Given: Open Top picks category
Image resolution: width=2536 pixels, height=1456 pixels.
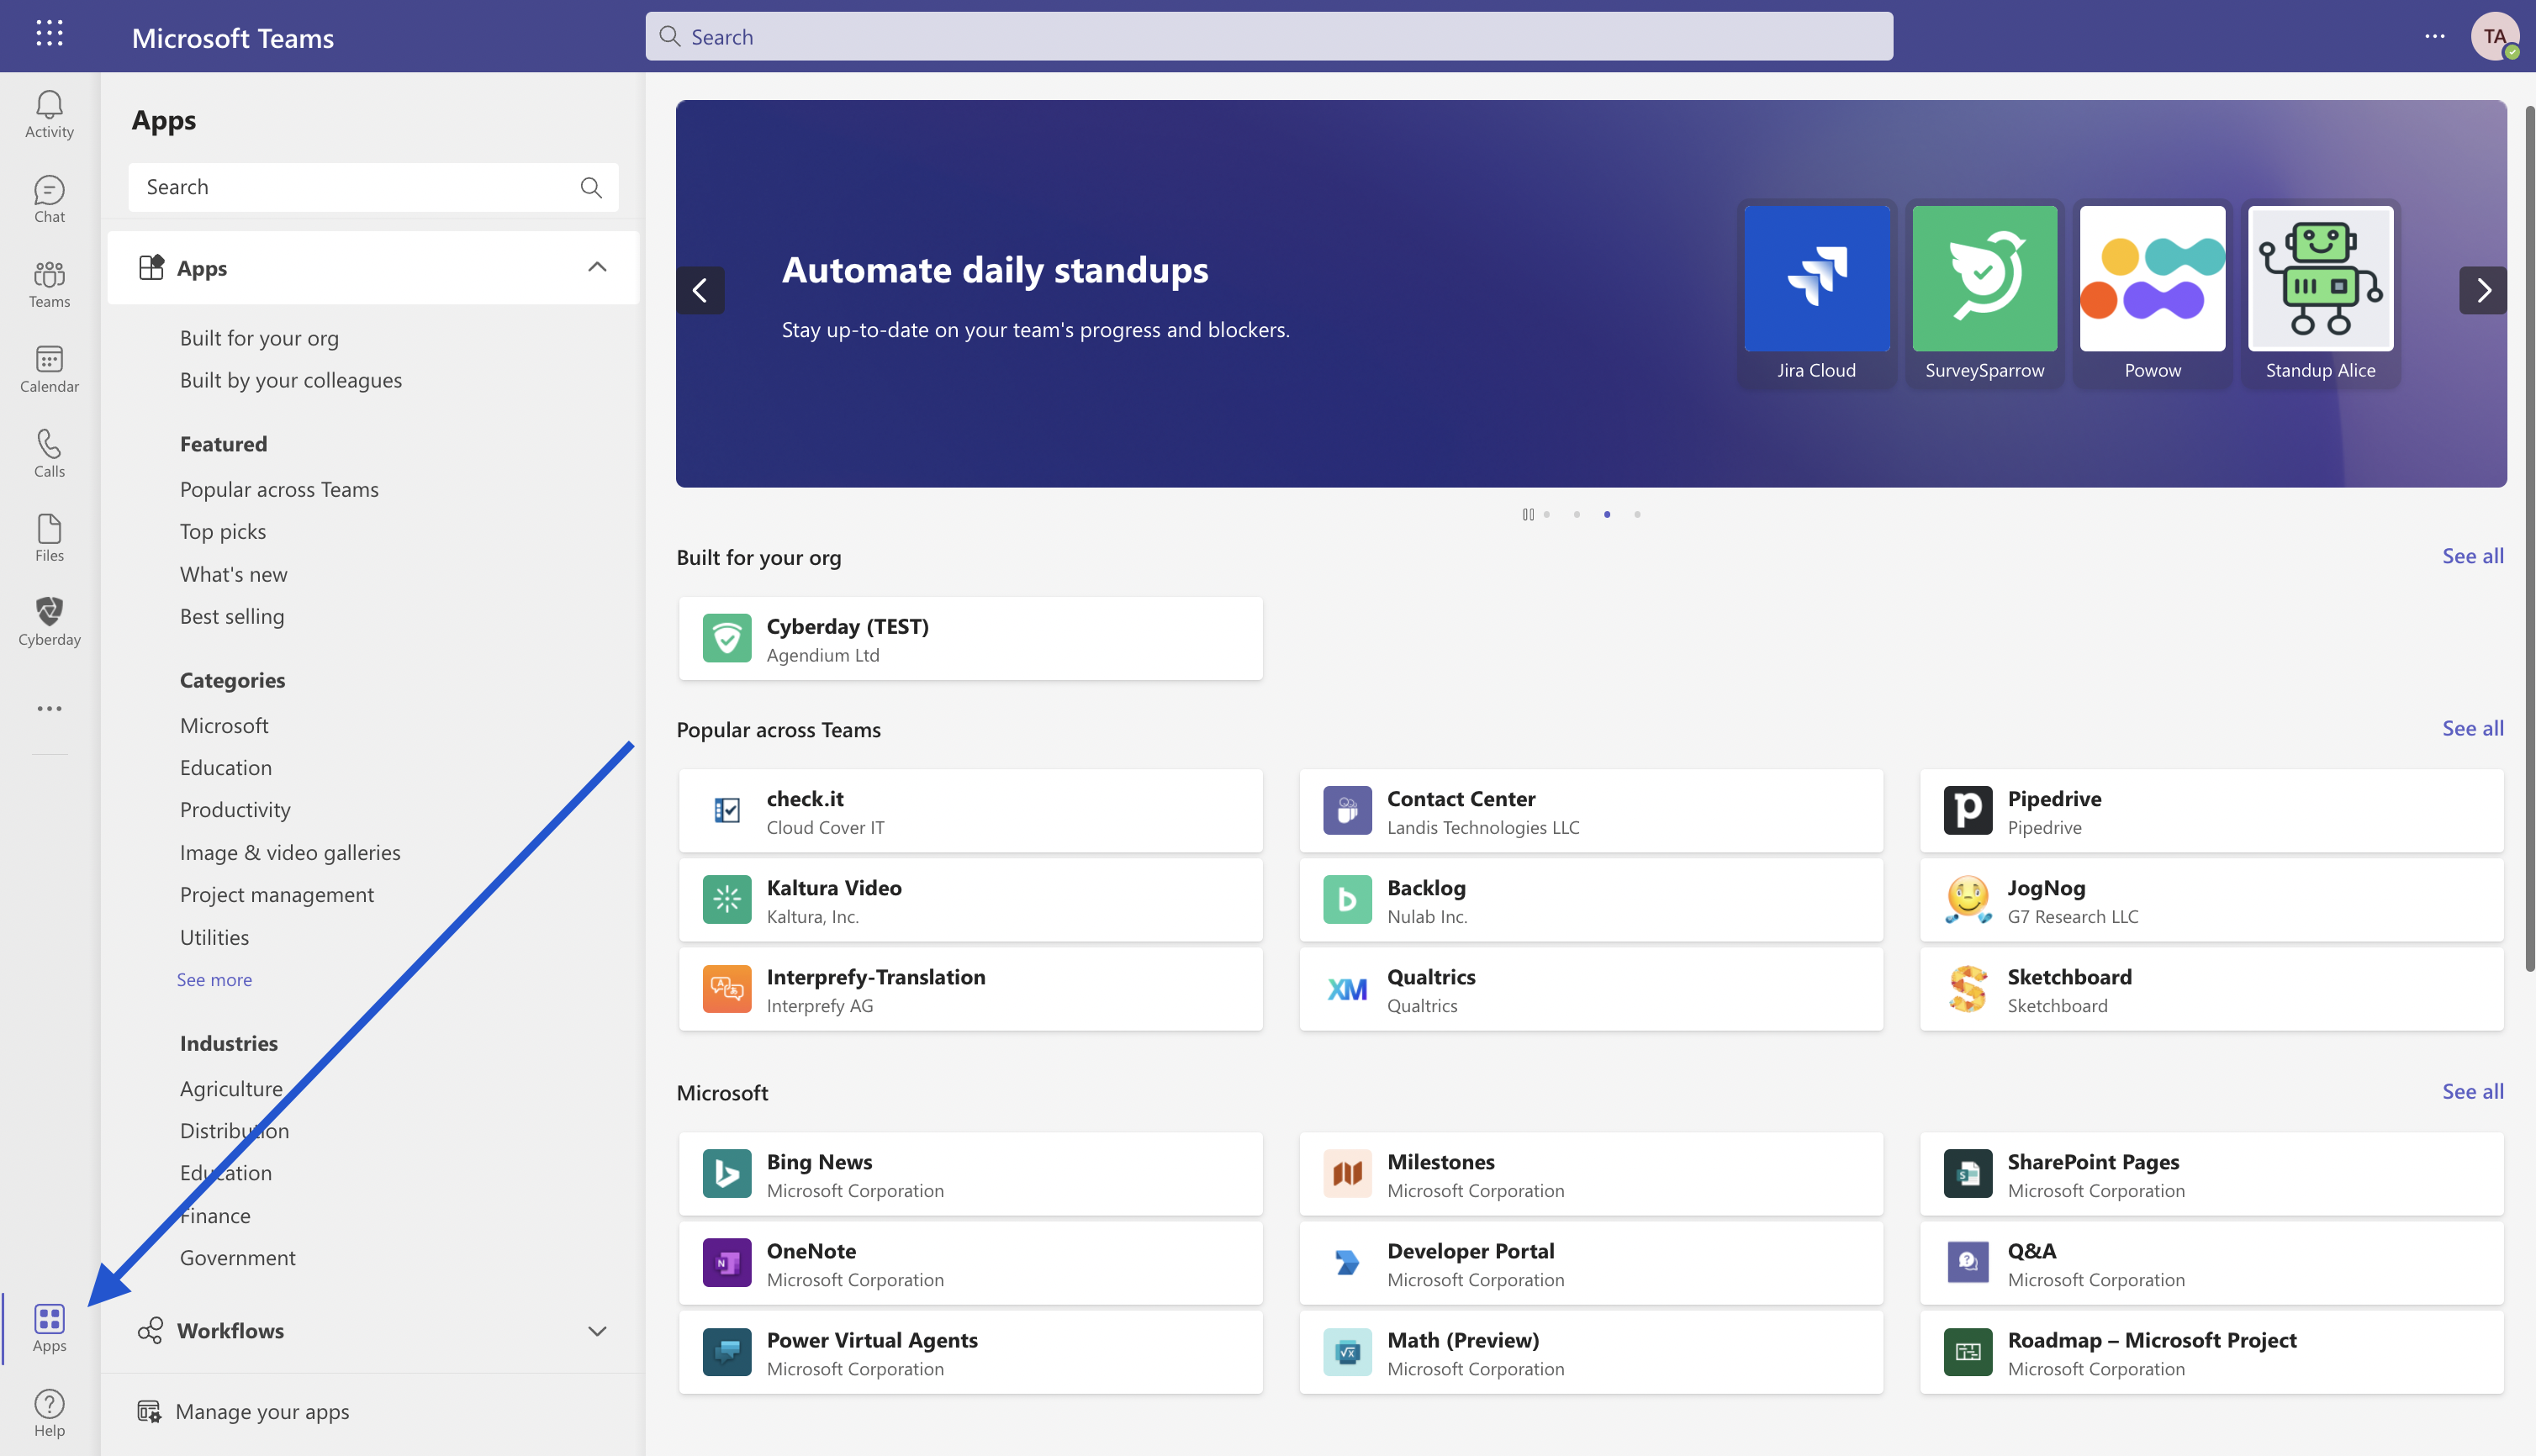Looking at the screenshot, I should pos(222,531).
